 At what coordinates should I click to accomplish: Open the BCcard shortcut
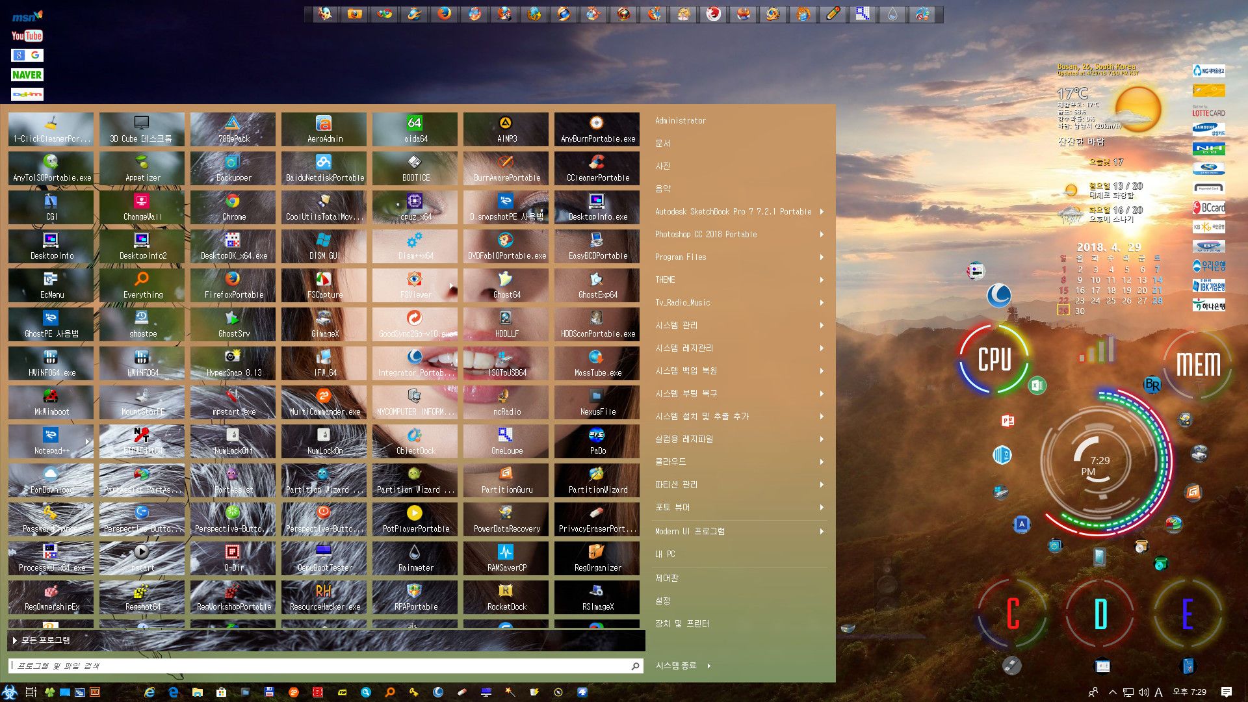coord(1209,207)
